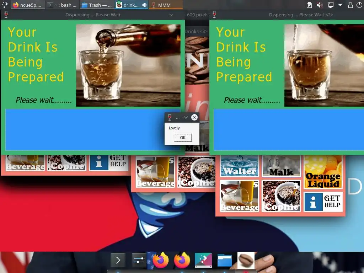The image size is (364, 273).
Task: Close the Lovely dialog
Action: coord(194,117)
